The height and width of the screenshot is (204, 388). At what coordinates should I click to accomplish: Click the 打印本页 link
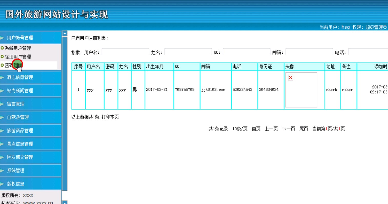click(110, 117)
